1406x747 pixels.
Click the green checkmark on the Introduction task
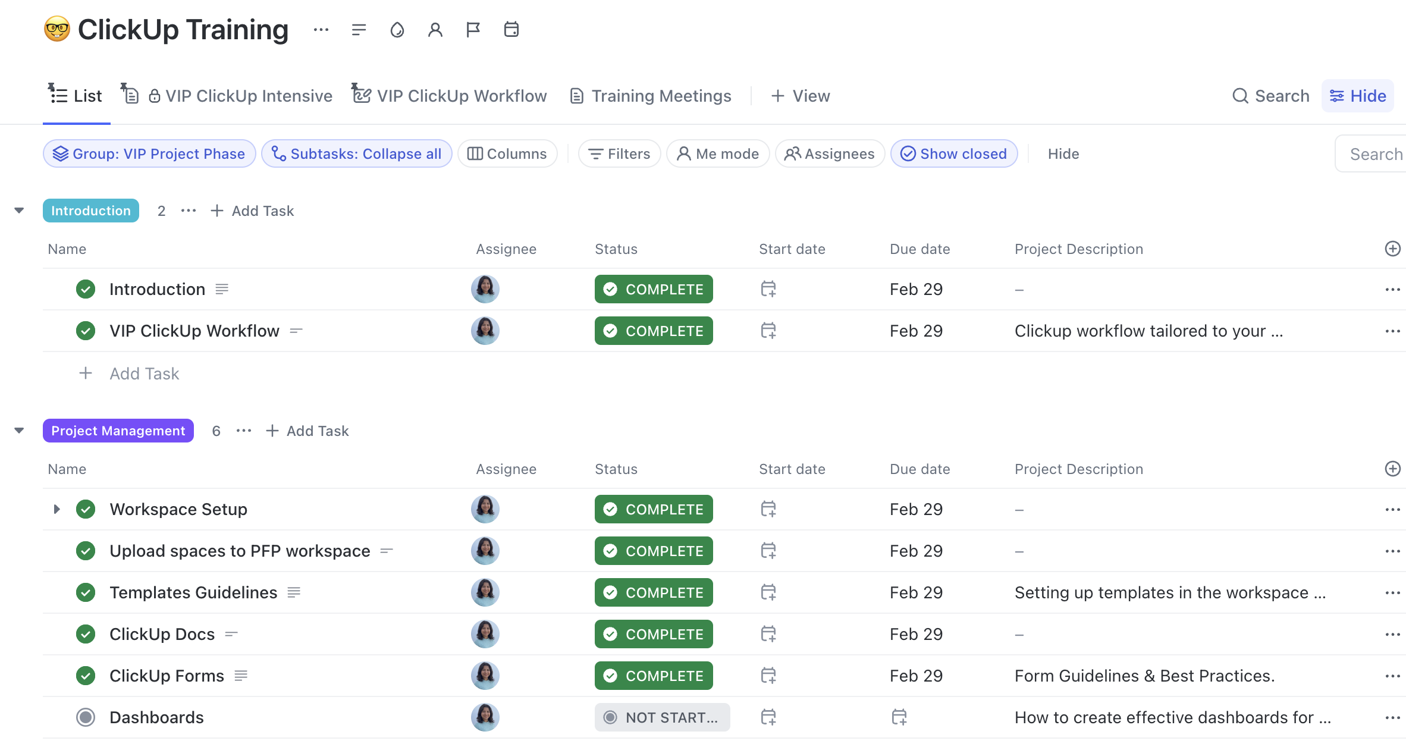(86, 289)
